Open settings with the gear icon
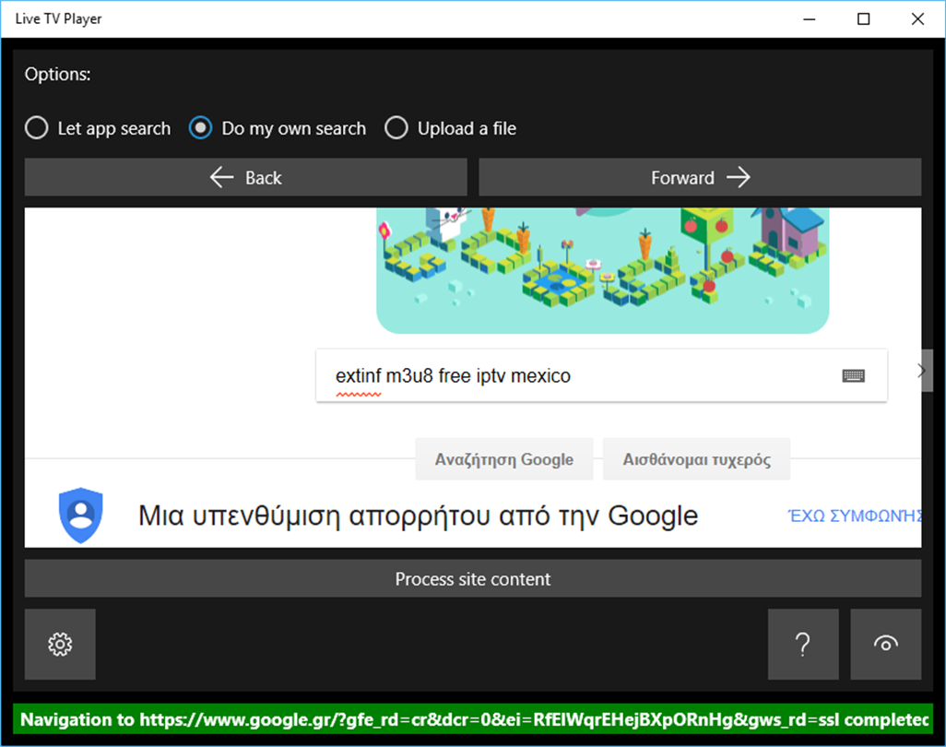Image resolution: width=946 pixels, height=747 pixels. (60, 644)
